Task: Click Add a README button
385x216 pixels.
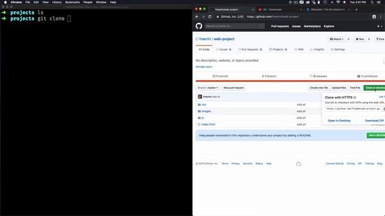Action: pyautogui.click(x=376, y=135)
